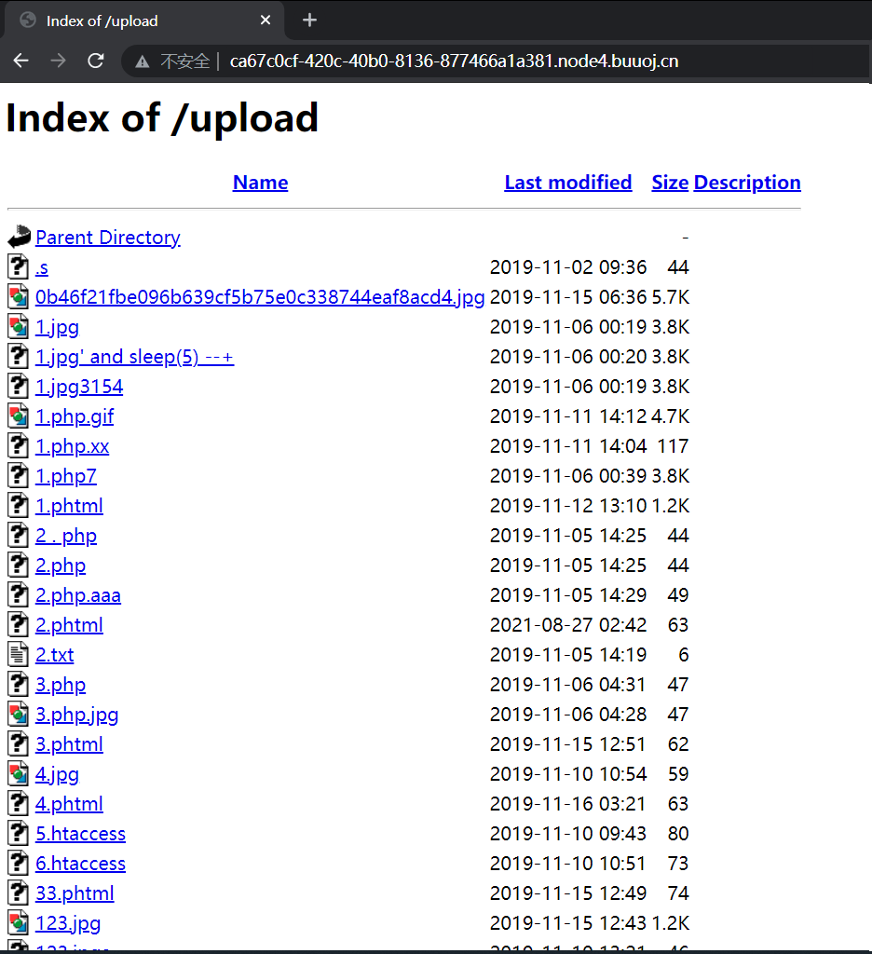Open the 3.php.jpg file link
This screenshot has width=872, height=954.
(76, 715)
